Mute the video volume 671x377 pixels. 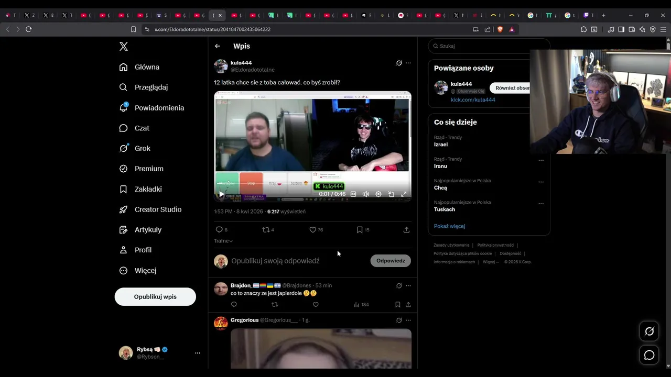[x=366, y=194]
